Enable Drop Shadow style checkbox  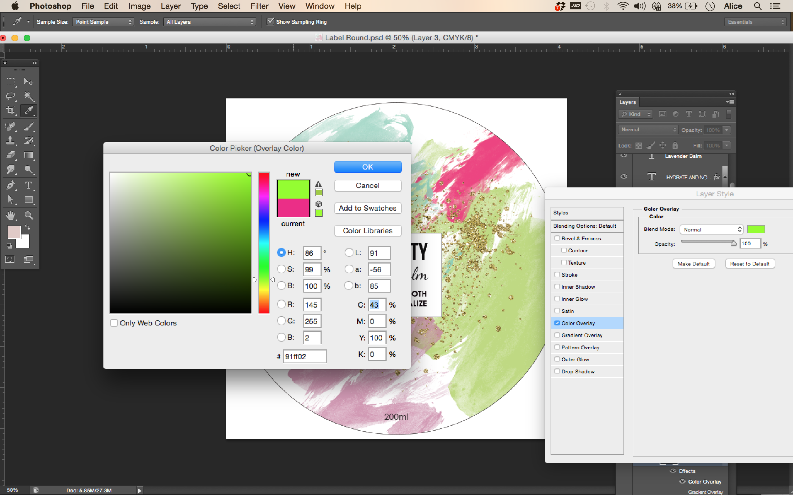[557, 371]
